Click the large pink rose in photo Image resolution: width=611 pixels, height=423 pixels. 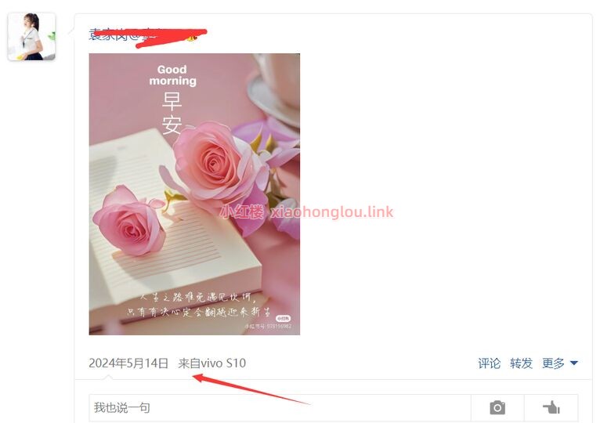pos(214,164)
